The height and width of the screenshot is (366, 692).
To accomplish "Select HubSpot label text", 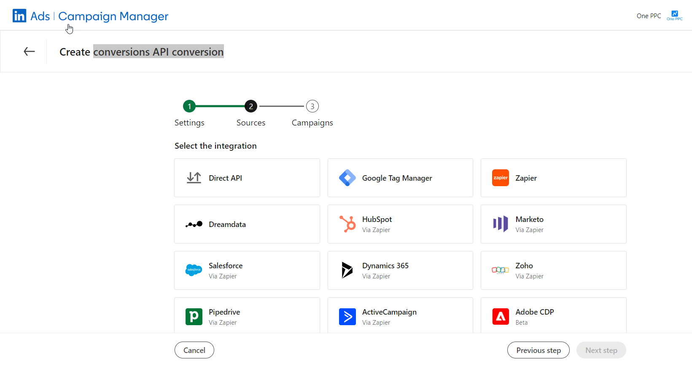I will pyautogui.click(x=377, y=219).
